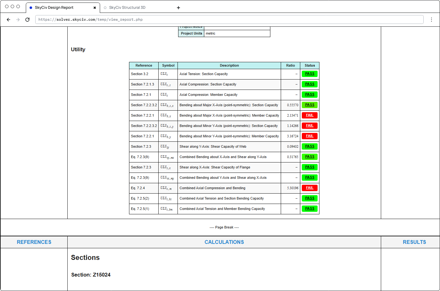Click the 'Description' table column header
This screenshot has height=291, width=440.
tap(229, 65)
